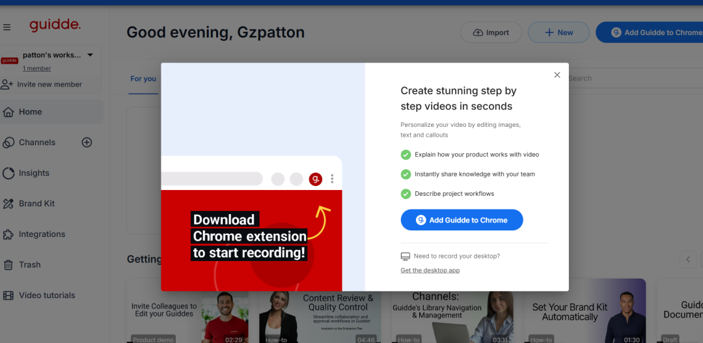Click 'Need to record your desktop?' text
This screenshot has height=343, width=703.
click(456, 256)
